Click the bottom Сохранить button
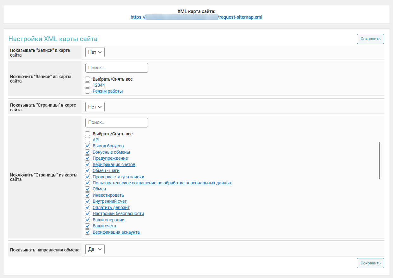This screenshot has width=393, height=278. click(370, 263)
